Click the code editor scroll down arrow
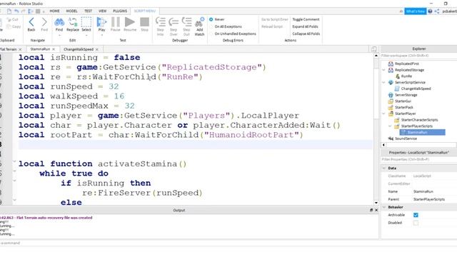 point(376,203)
